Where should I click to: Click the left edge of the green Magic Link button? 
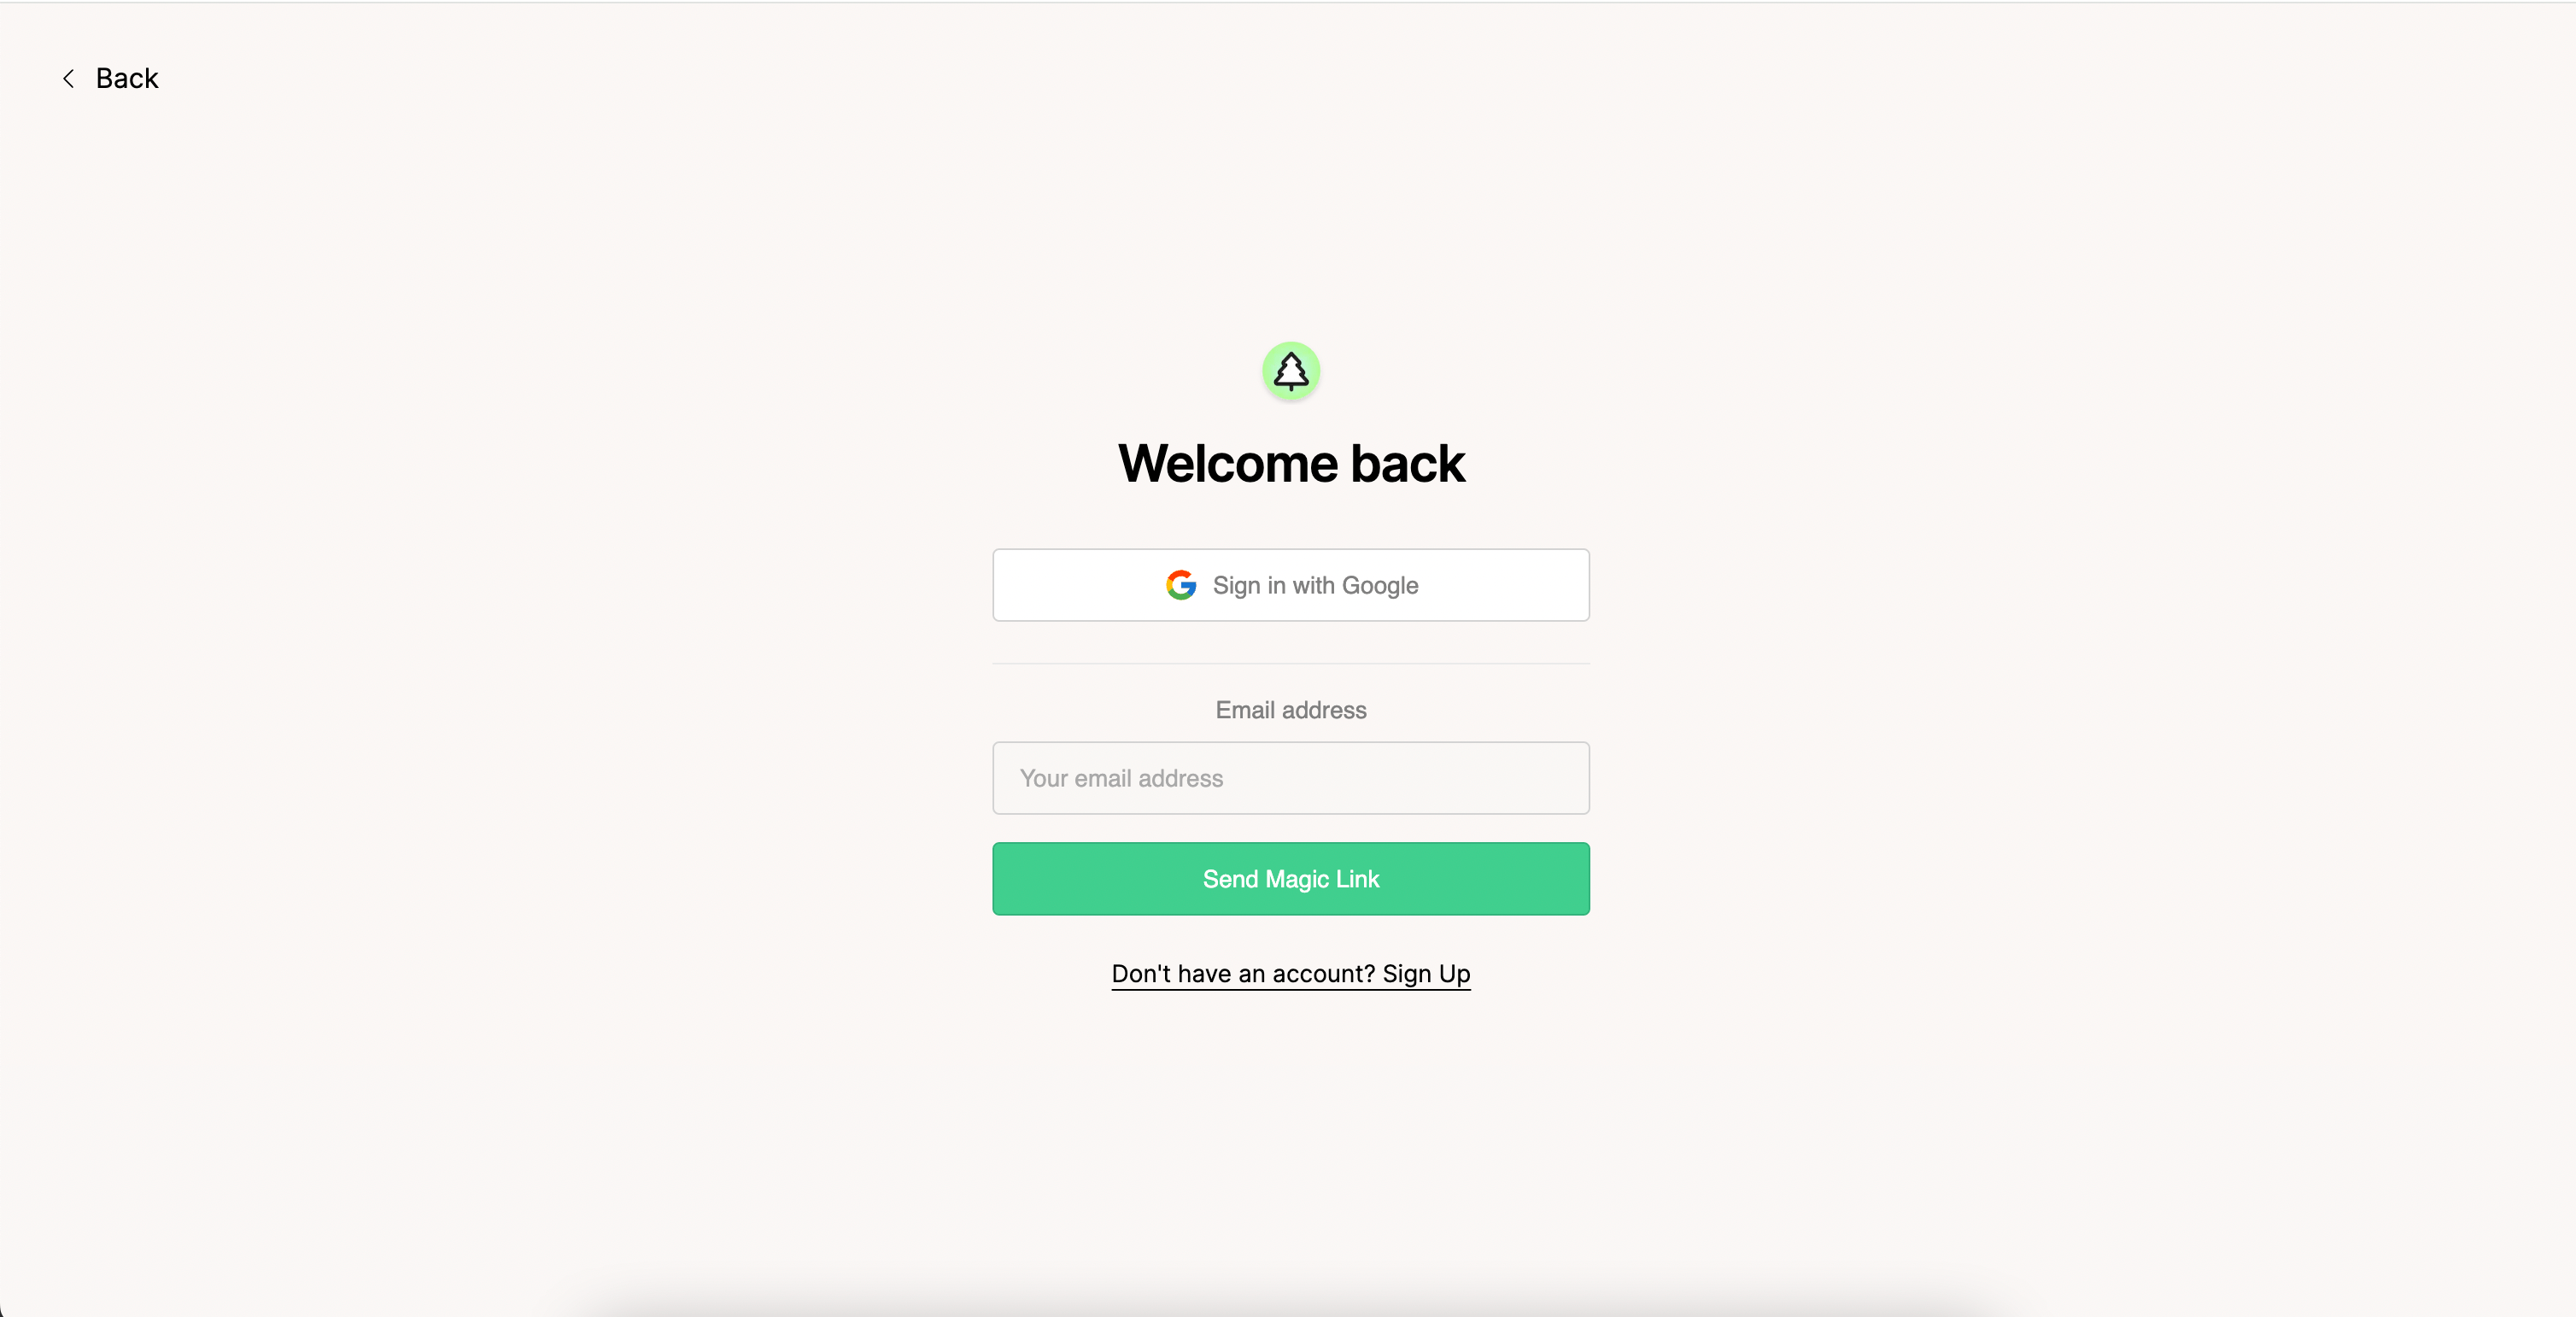pyautogui.click(x=1010, y=879)
